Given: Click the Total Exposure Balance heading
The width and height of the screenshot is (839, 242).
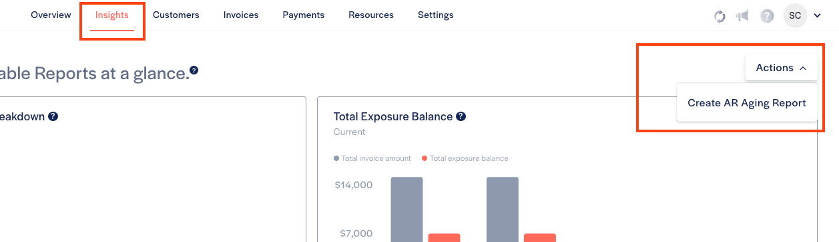Looking at the screenshot, I should pyautogui.click(x=393, y=116).
